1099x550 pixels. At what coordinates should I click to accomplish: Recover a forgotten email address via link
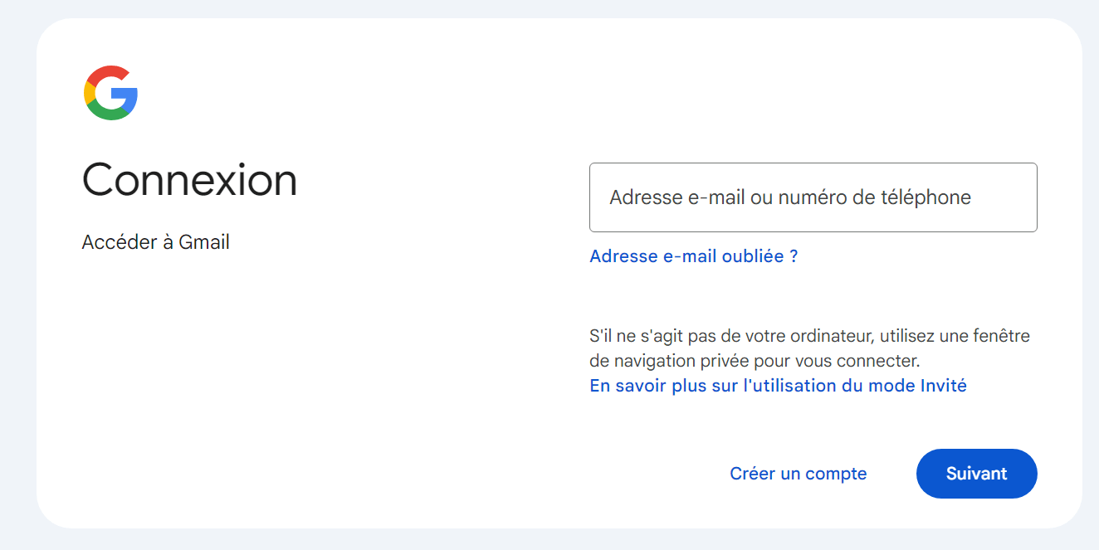693,256
